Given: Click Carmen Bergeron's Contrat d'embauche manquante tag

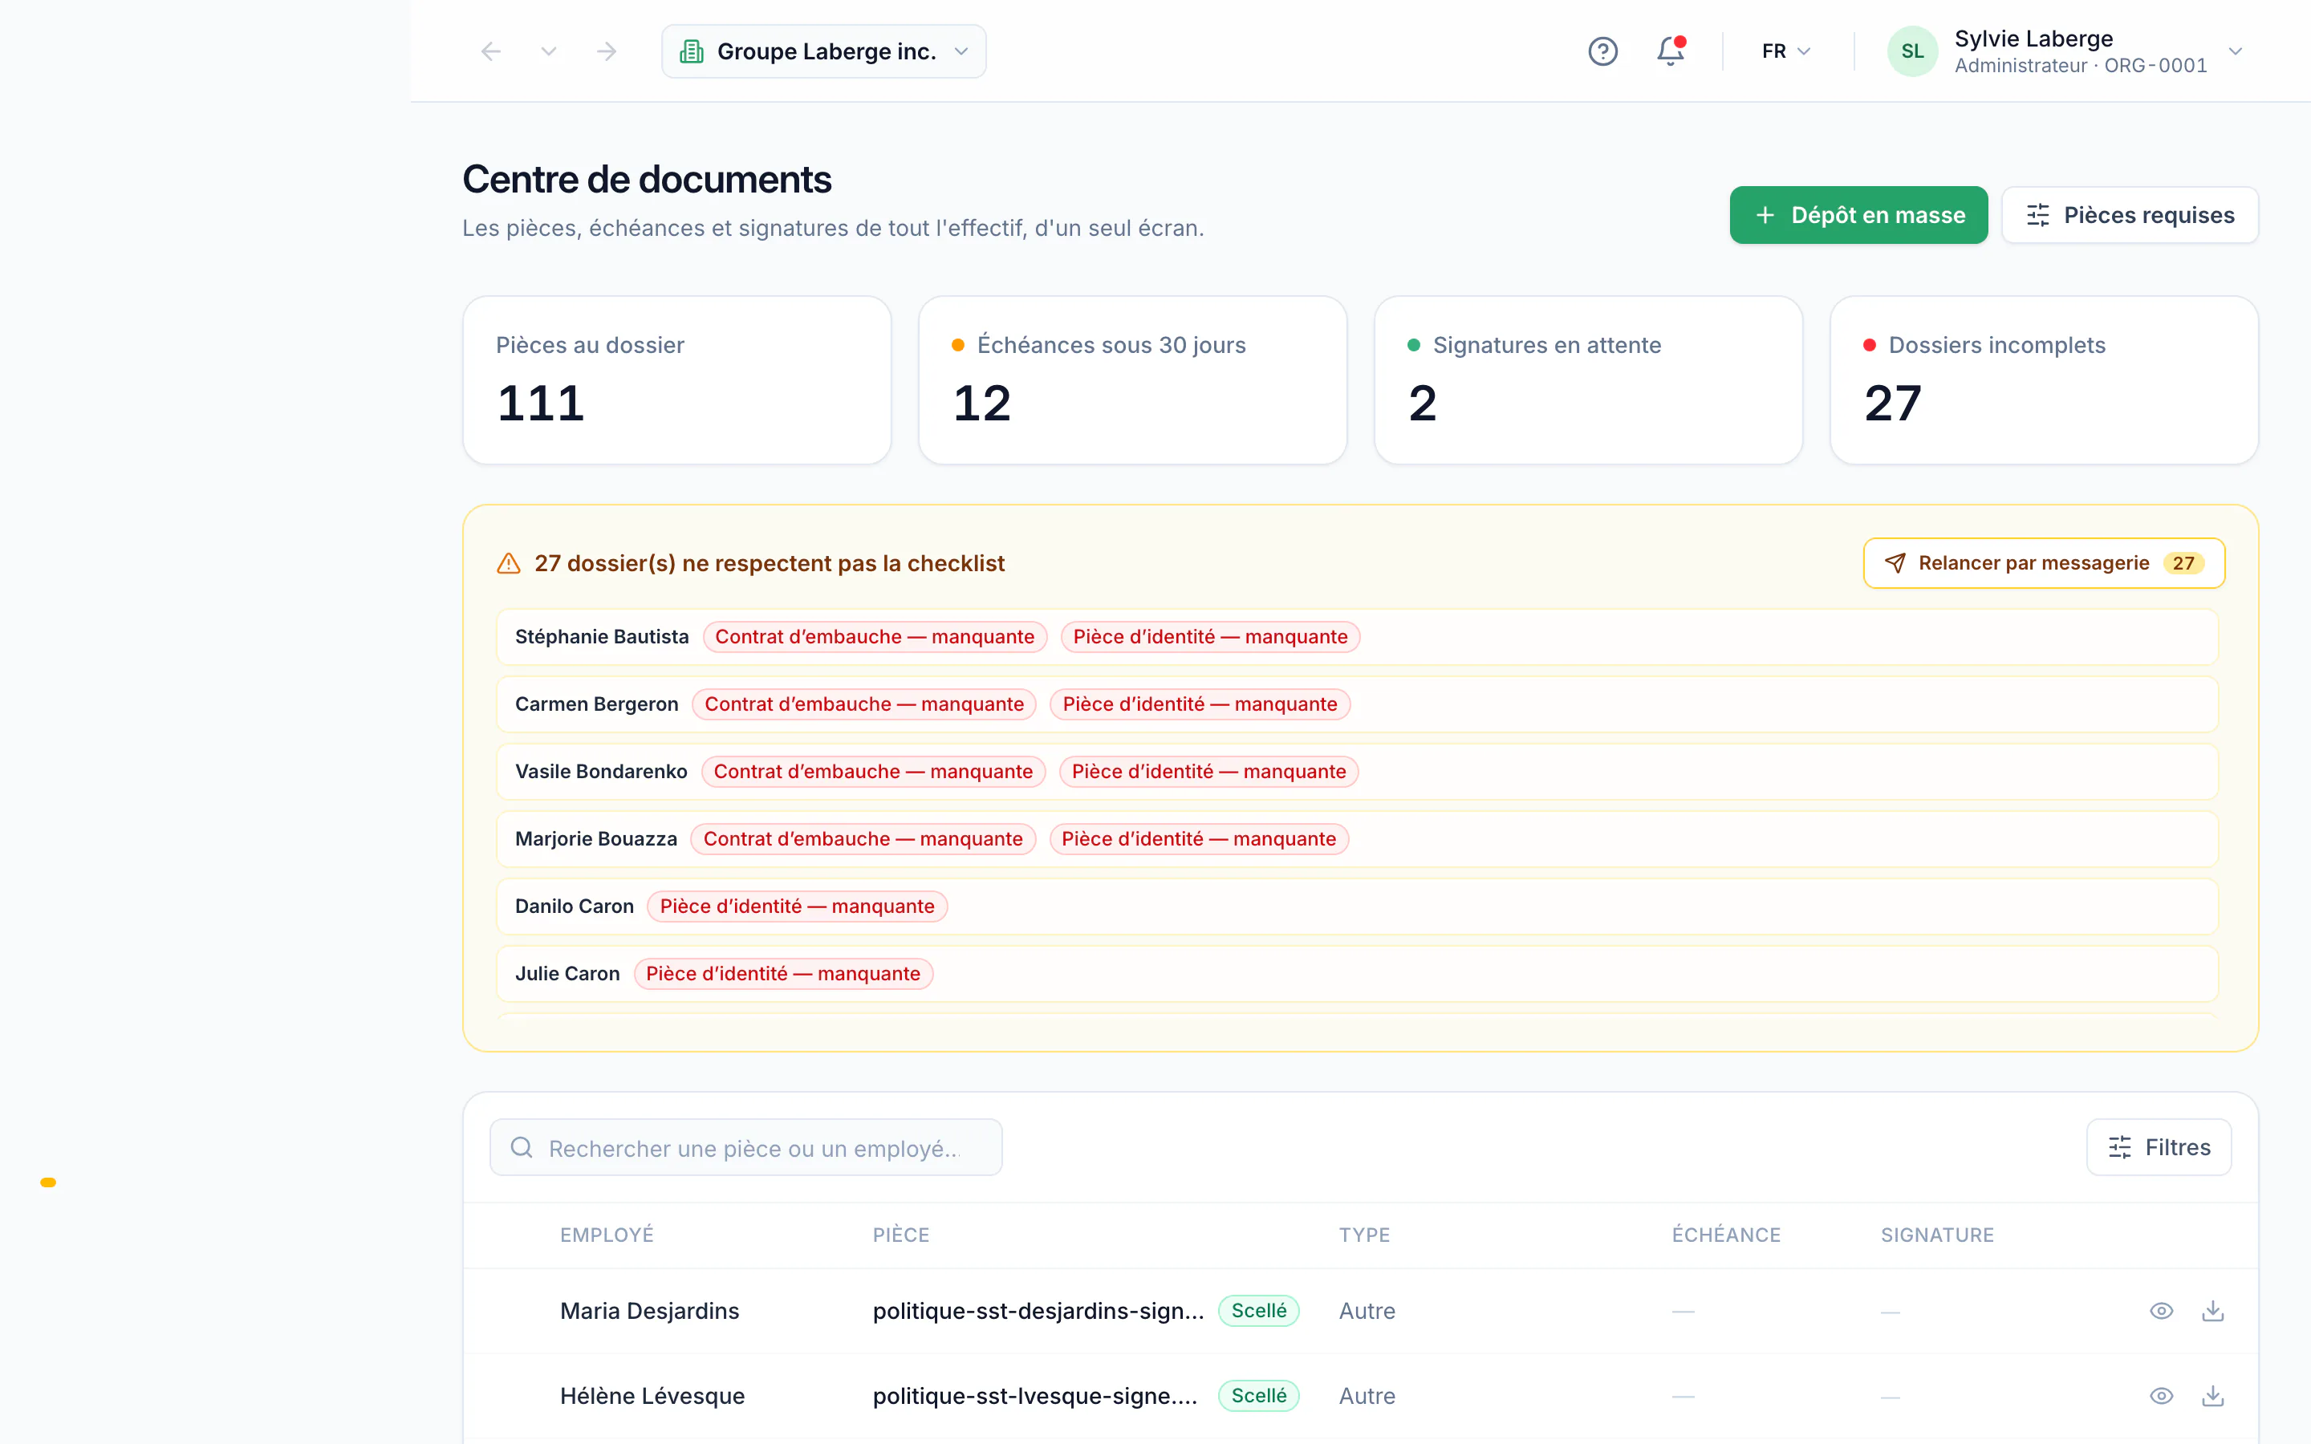Looking at the screenshot, I should tap(864, 705).
